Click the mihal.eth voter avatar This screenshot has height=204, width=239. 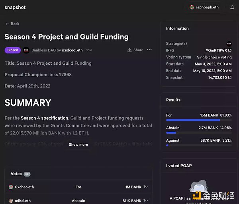click(x=11, y=201)
